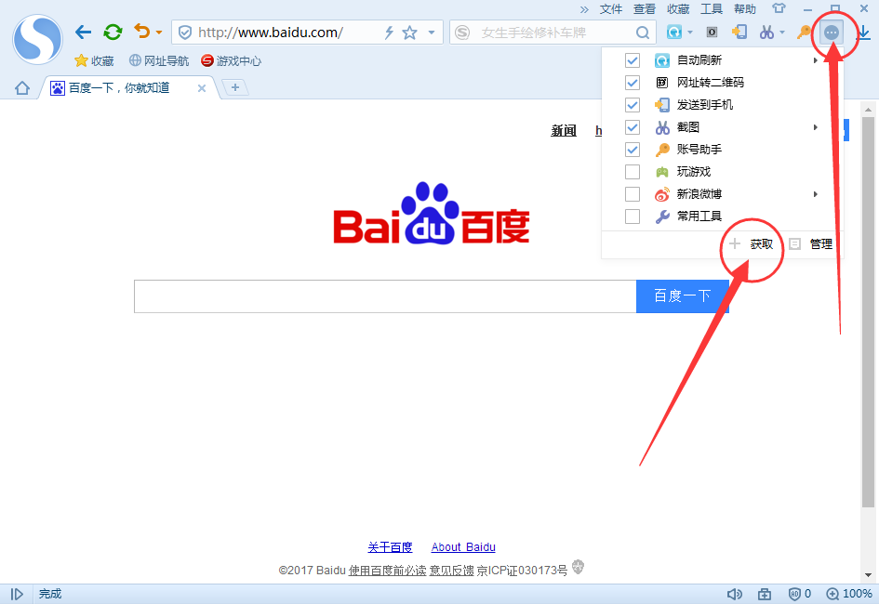Open the auto-refresh toolbar dropdown arrow
The height and width of the screenshot is (604, 879).
(690, 33)
